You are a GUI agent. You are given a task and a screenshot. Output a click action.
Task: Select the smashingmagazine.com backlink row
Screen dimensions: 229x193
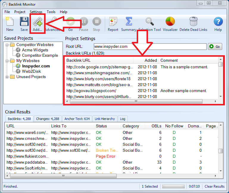(x=141, y=73)
